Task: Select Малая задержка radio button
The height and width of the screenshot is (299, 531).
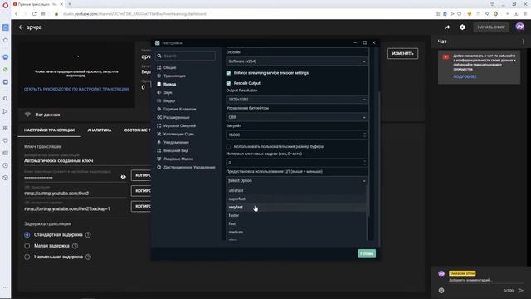Action: click(x=27, y=246)
